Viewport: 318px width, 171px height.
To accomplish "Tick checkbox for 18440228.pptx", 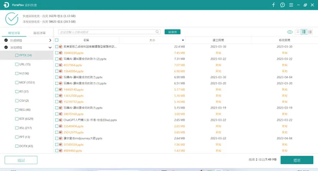I will 57,53.
